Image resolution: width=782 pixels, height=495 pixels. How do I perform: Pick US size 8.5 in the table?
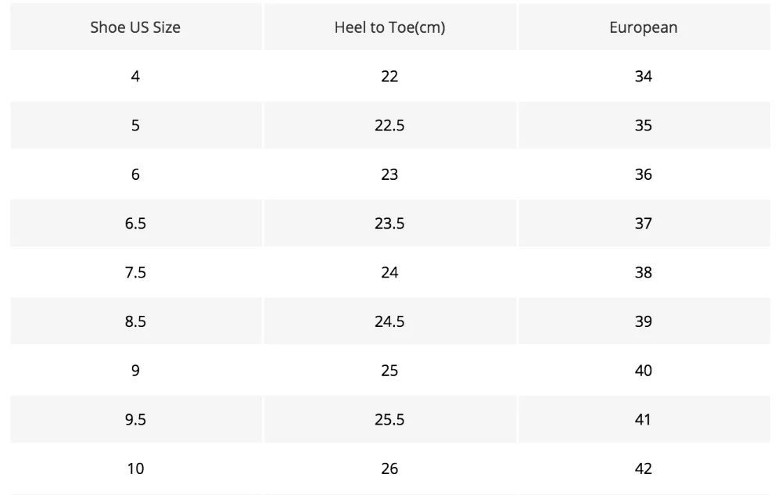click(x=135, y=321)
